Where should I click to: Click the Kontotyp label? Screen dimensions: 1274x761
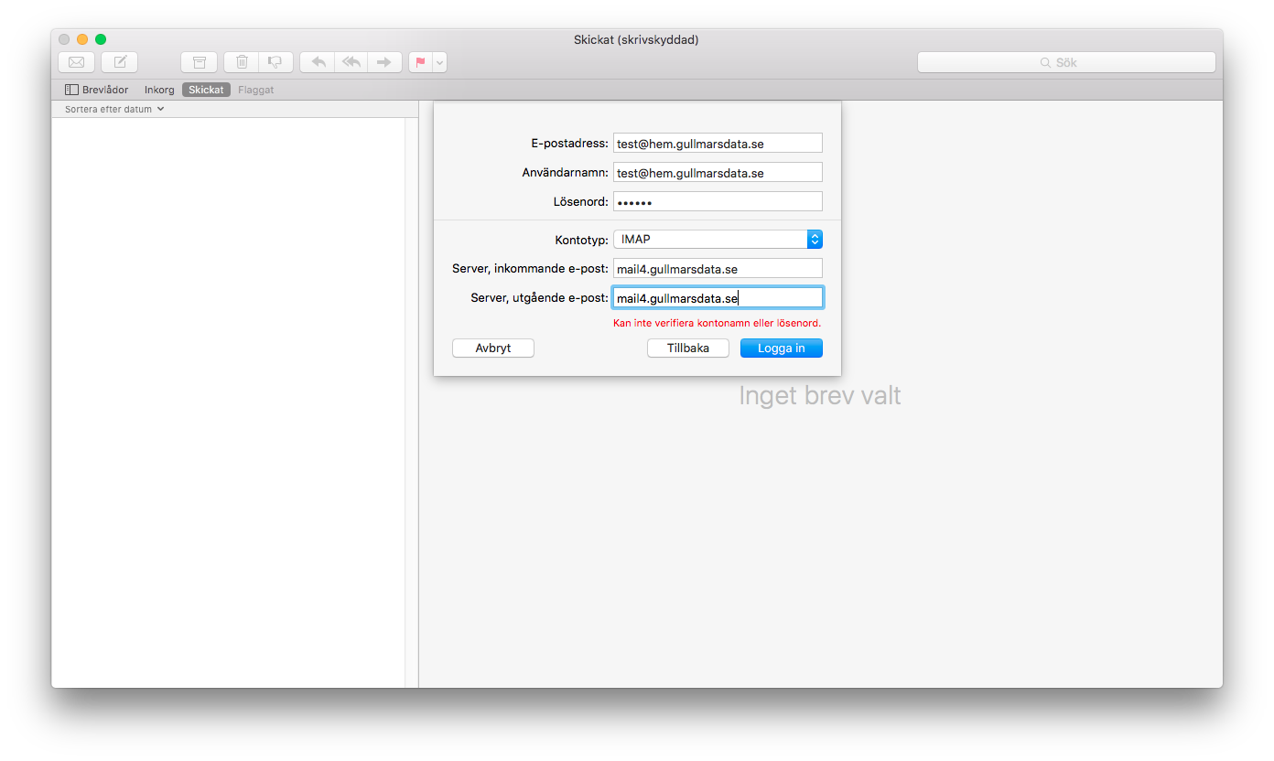pyautogui.click(x=581, y=240)
